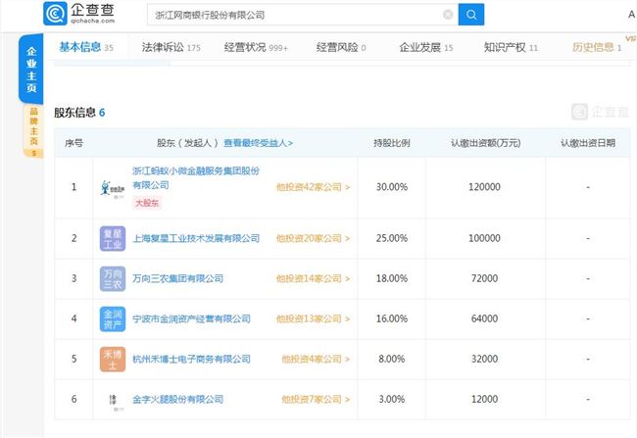Viewport: 637px width, 438px height.
Task: Click the 禾博士 logo icon
Action: point(113,360)
